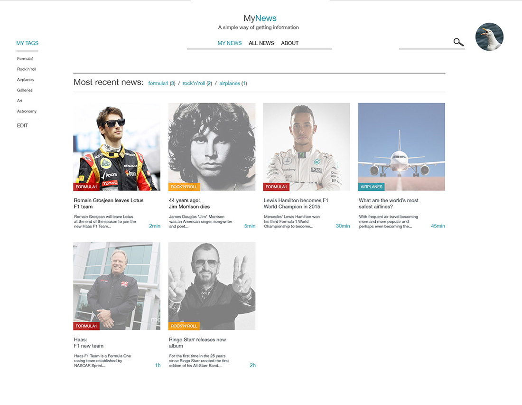Click the red FORMULA1 badge on Grosjean photo
The height and width of the screenshot is (405, 522).
click(86, 187)
